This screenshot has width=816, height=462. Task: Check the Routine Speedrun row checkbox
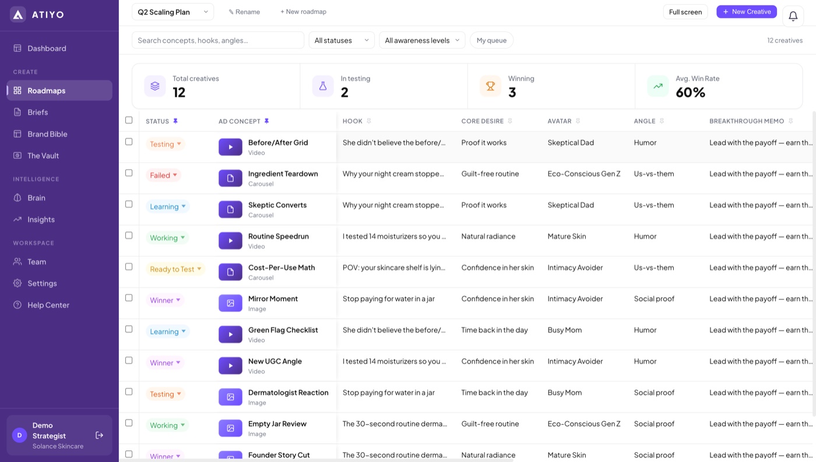(x=129, y=235)
